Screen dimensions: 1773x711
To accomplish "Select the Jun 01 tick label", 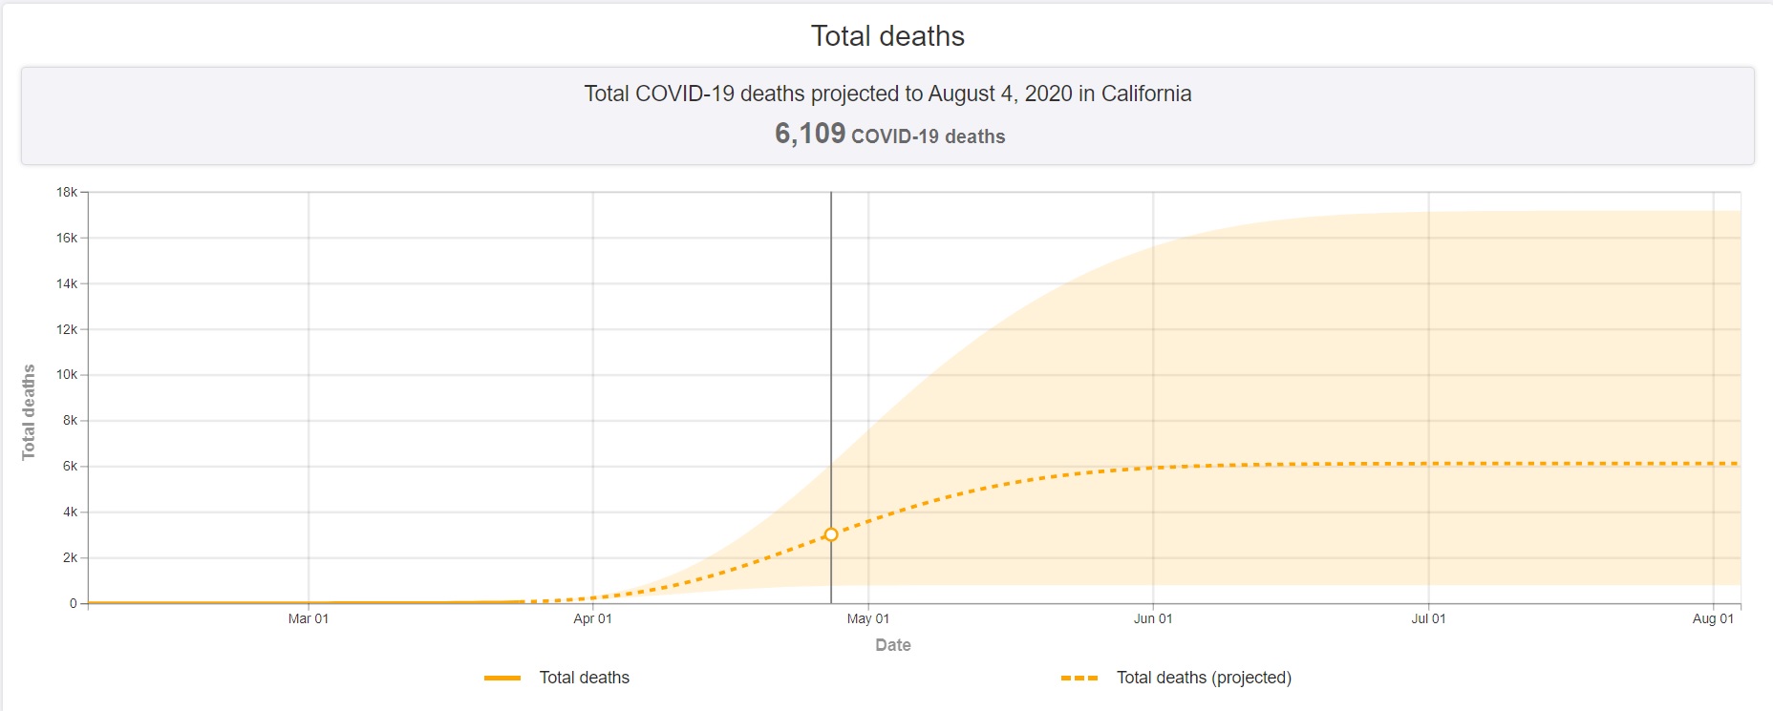I will (1153, 618).
